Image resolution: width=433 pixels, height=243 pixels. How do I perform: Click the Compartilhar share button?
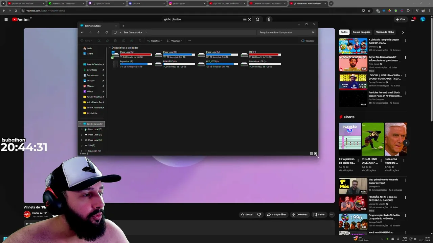(x=276, y=214)
